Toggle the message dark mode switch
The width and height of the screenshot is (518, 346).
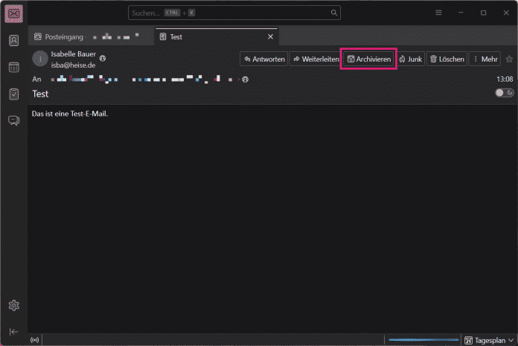tap(504, 93)
